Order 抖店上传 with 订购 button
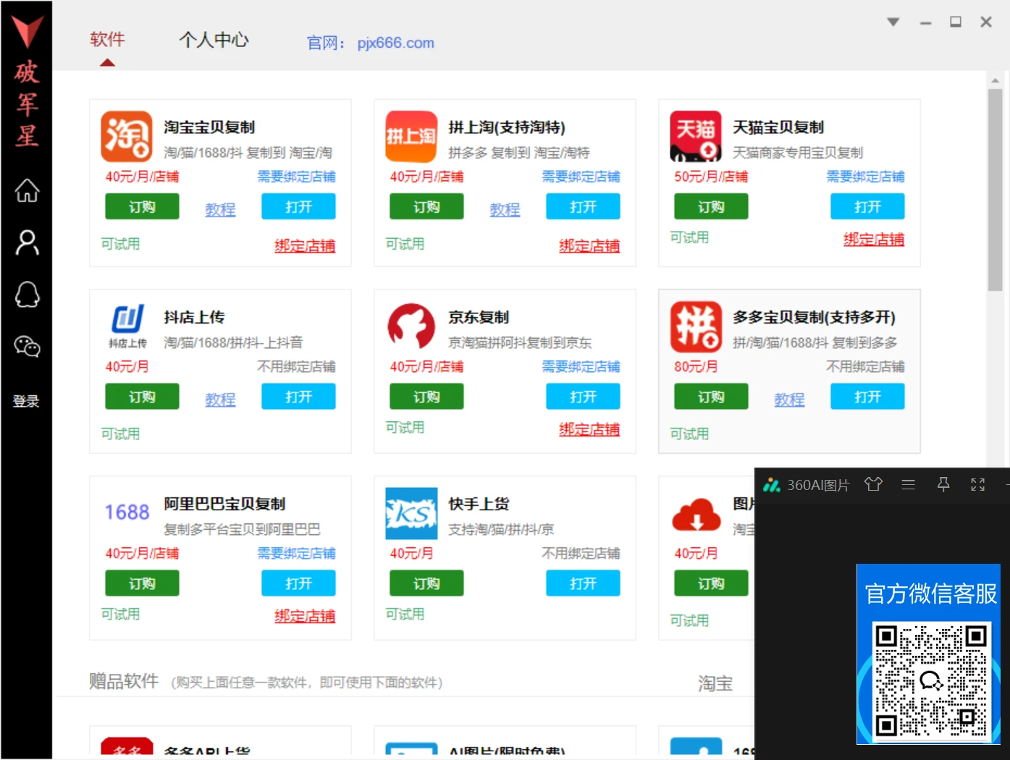This screenshot has height=760, width=1010. coord(142,397)
